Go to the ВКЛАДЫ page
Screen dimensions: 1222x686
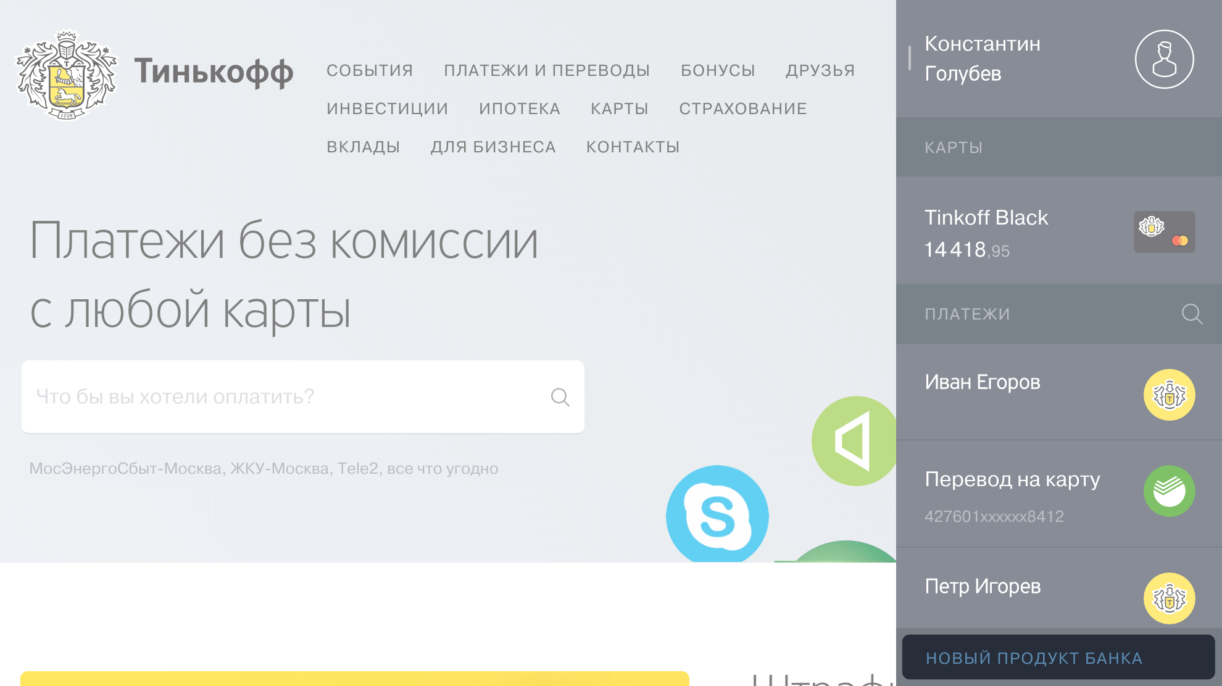(x=364, y=147)
